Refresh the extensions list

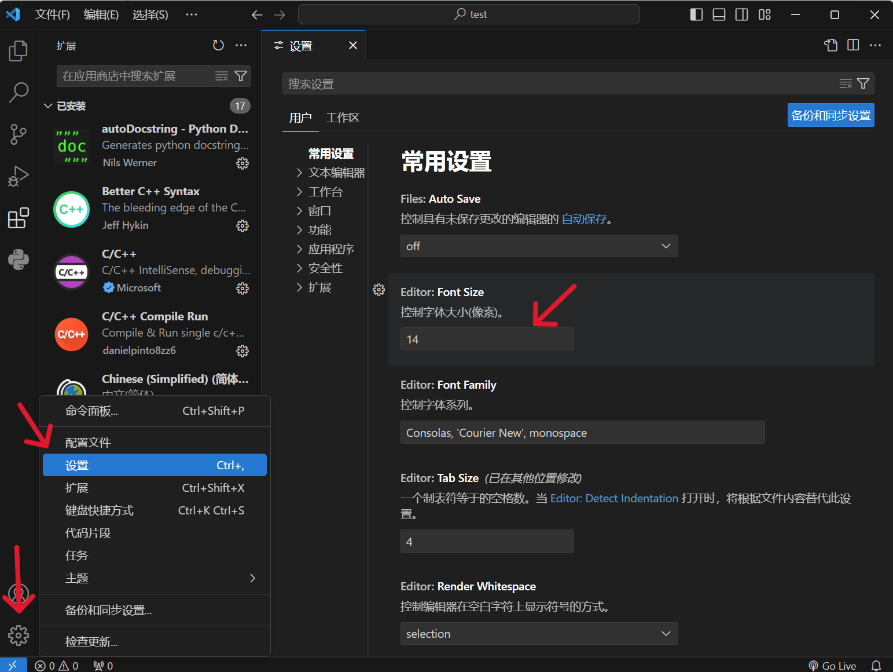pos(218,45)
